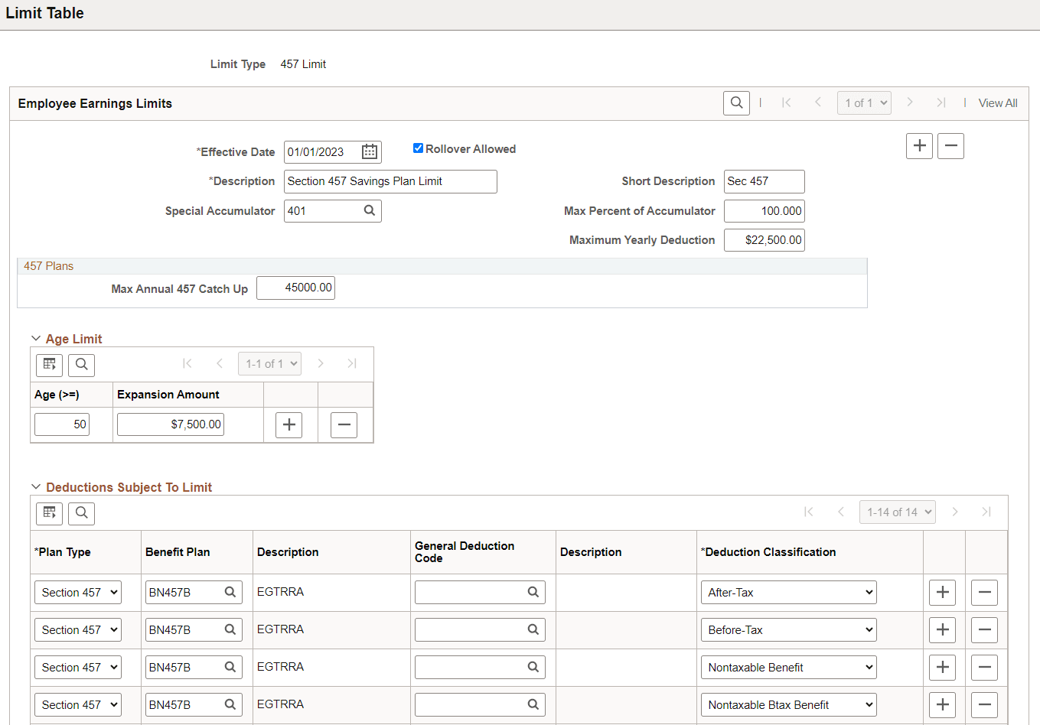Open Age Limit grid personalize icon
This screenshot has width=1040, height=725.
[50, 364]
